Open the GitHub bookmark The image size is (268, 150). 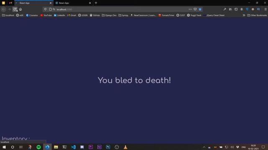pyautogui.click(x=95, y=15)
